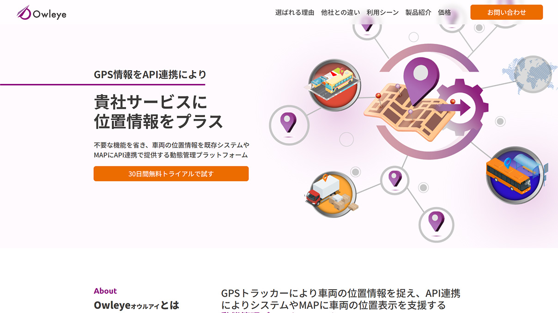Open the 価格 nav link
Image resolution: width=558 pixels, height=313 pixels.
tap(444, 12)
